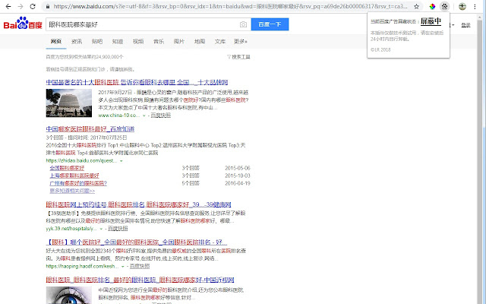This screenshot has height=304, width=486.
Task: Click the ©LR 2018 text in popup
Action: point(380,49)
